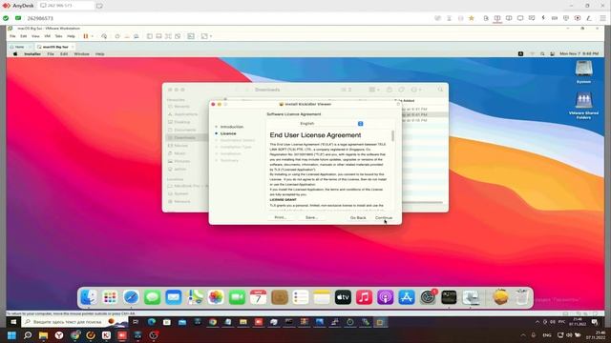Open the AnyDesk hamburger menu
The image size is (611, 343).
tap(602, 18)
